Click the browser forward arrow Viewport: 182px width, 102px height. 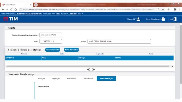tap(7, 9)
